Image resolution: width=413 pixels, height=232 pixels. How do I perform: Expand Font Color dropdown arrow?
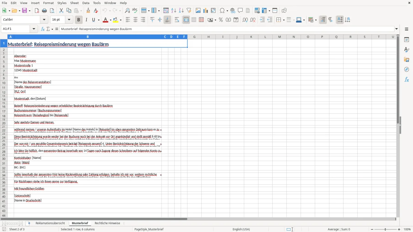coord(110,20)
